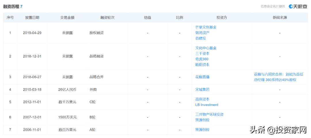The height and width of the screenshot is (138, 311).
Task: Open 高原资本 investor link
Action: (202, 99)
